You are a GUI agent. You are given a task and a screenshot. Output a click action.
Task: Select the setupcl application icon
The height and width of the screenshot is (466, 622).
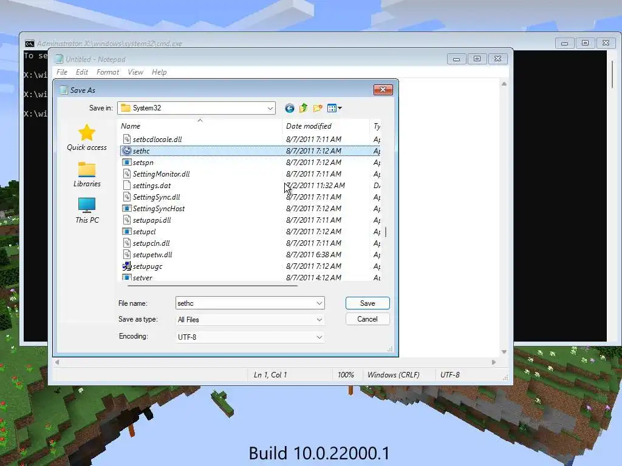pyautogui.click(x=126, y=231)
